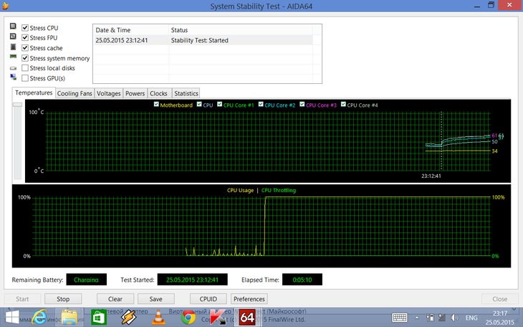This screenshot has width=523, height=327.
Task: Toggle the CPU temperature graph checkbox
Action: [x=199, y=105]
